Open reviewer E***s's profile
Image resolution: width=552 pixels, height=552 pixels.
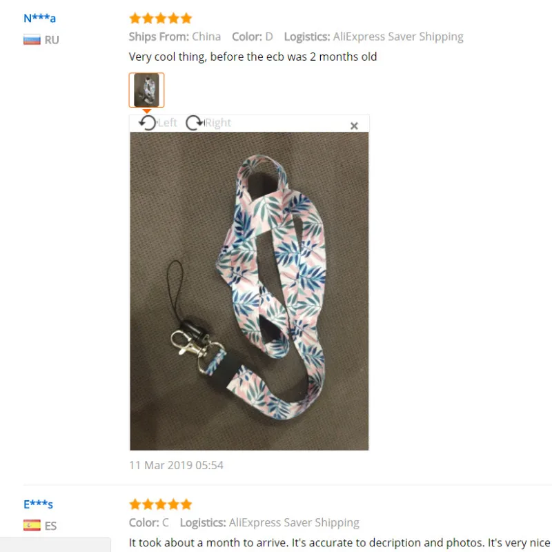(38, 504)
